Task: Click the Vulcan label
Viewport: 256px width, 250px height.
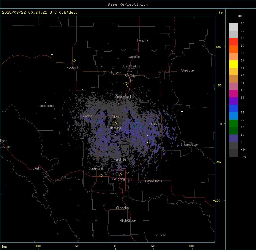Action: (161, 235)
